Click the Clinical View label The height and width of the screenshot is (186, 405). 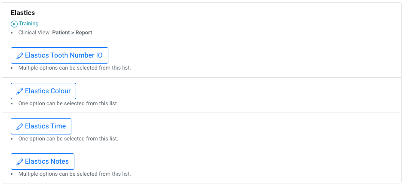coord(35,33)
